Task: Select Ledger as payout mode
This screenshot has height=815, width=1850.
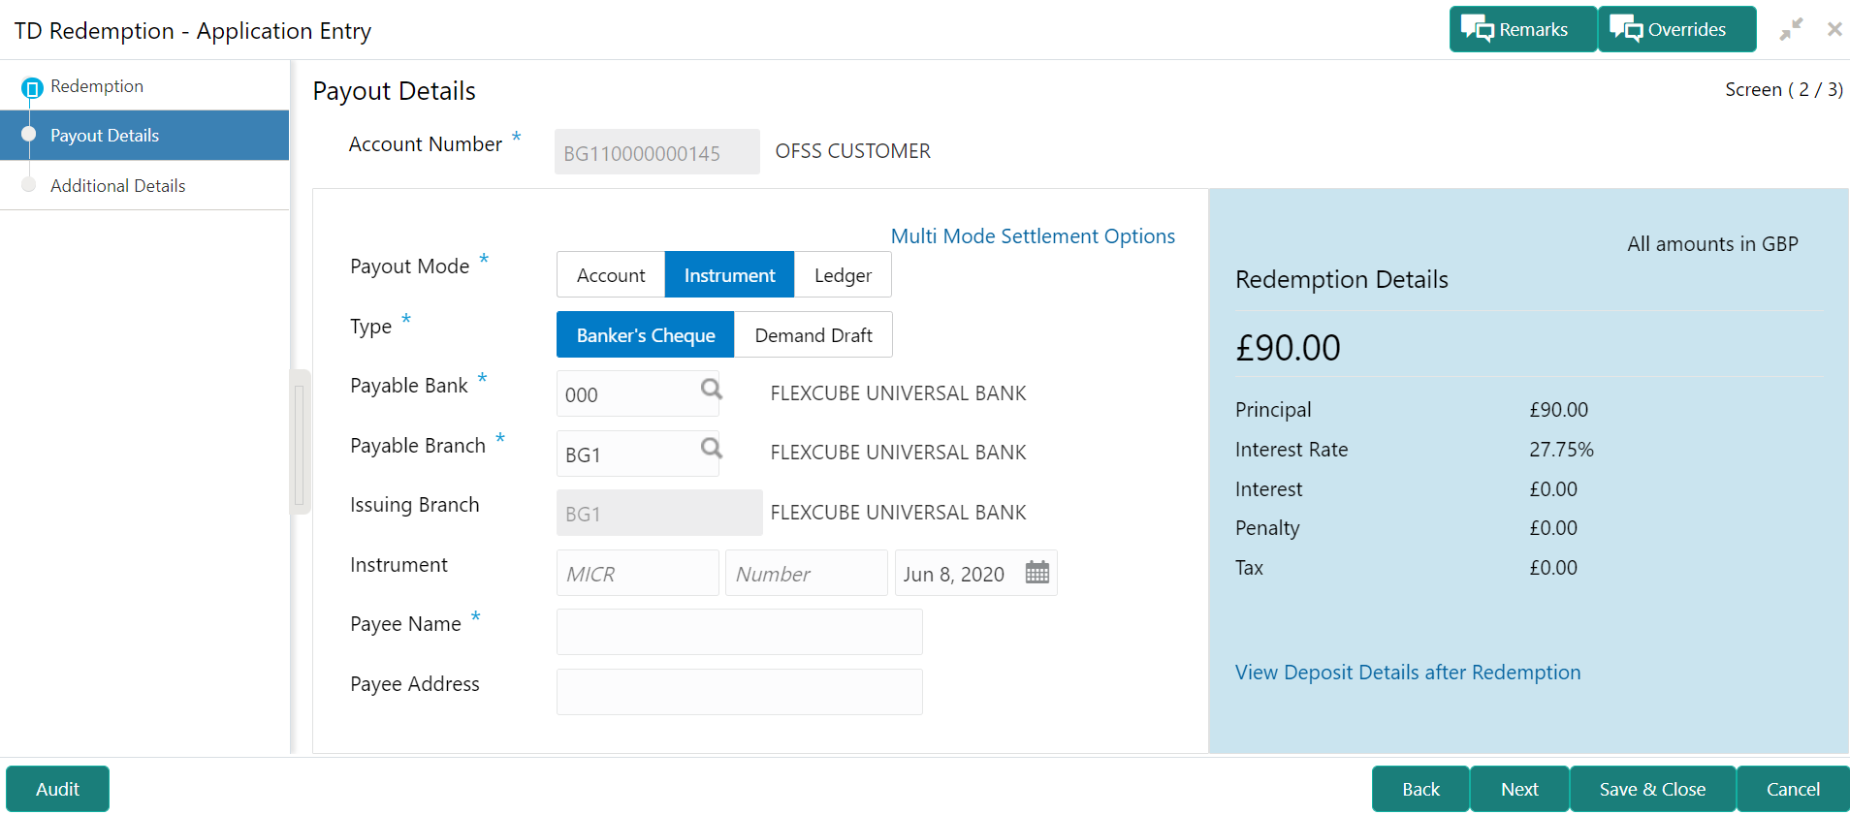Action: click(843, 275)
